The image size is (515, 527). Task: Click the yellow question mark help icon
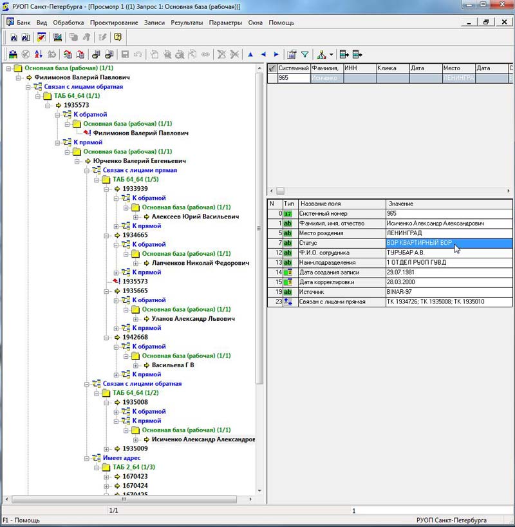click(118, 37)
